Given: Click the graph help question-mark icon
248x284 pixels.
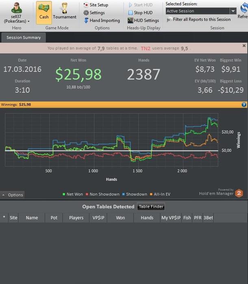Looking at the screenshot, I should [x=244, y=105].
